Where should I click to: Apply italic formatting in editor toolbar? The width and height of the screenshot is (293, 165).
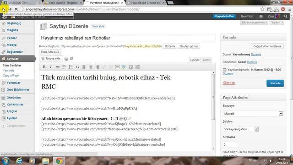[51, 67]
